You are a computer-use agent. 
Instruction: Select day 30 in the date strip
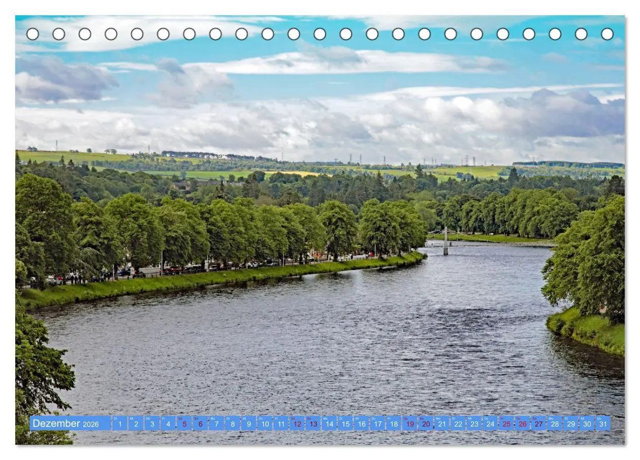click(x=588, y=423)
